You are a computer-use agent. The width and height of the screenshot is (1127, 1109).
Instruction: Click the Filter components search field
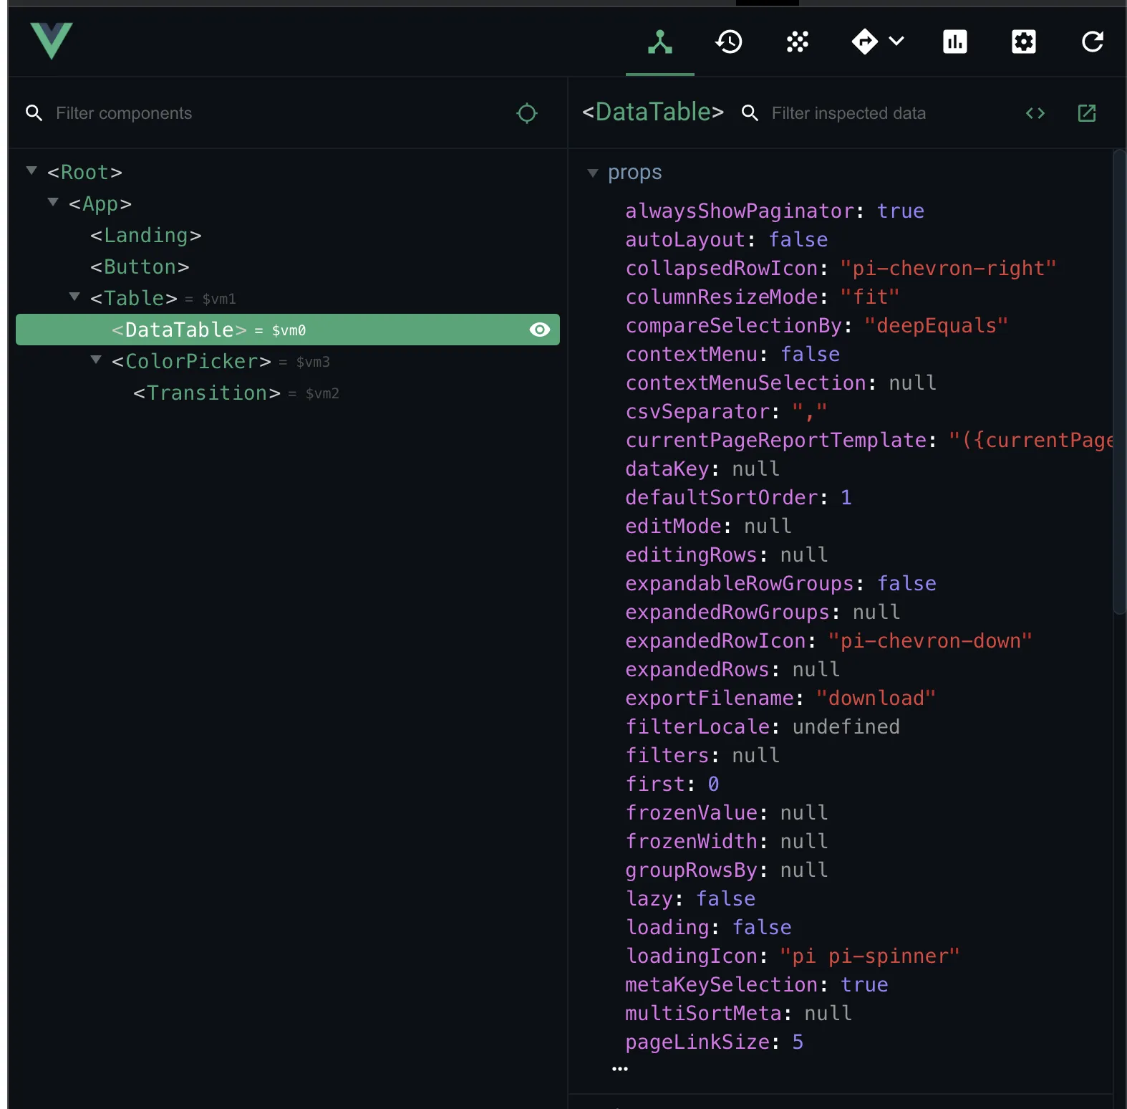272,113
